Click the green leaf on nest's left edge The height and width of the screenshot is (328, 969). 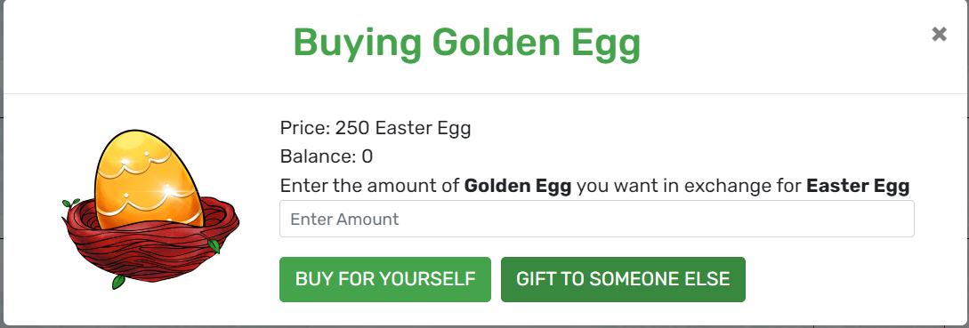[x=70, y=203]
